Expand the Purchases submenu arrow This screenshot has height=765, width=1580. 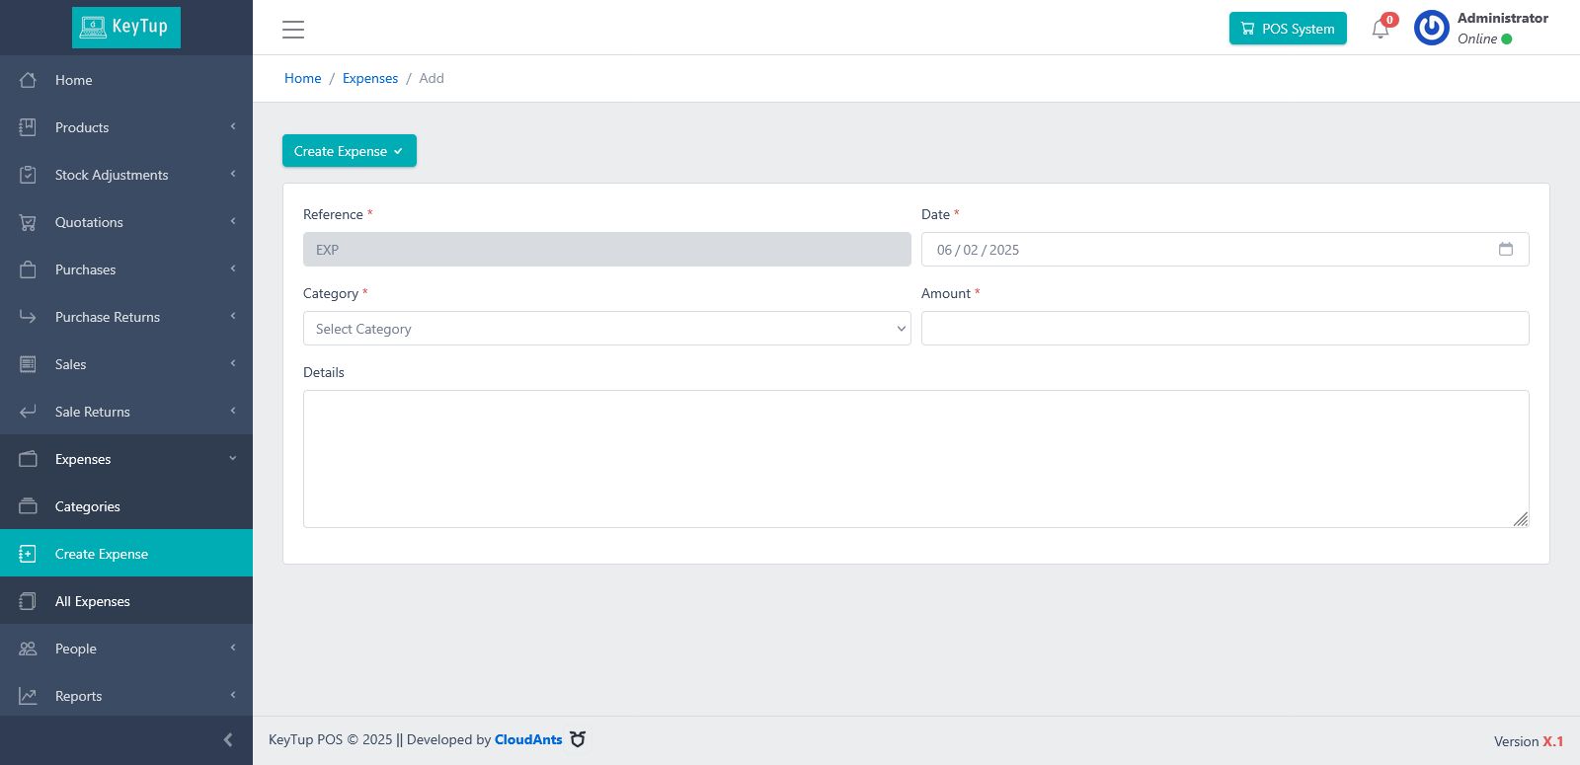233,268
